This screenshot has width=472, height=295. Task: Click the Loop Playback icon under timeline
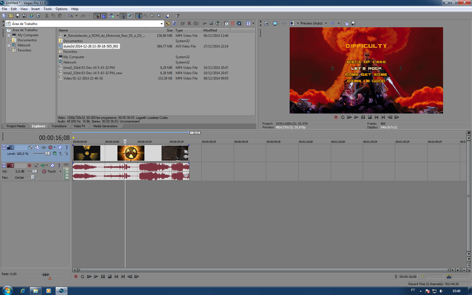[x=83, y=277]
